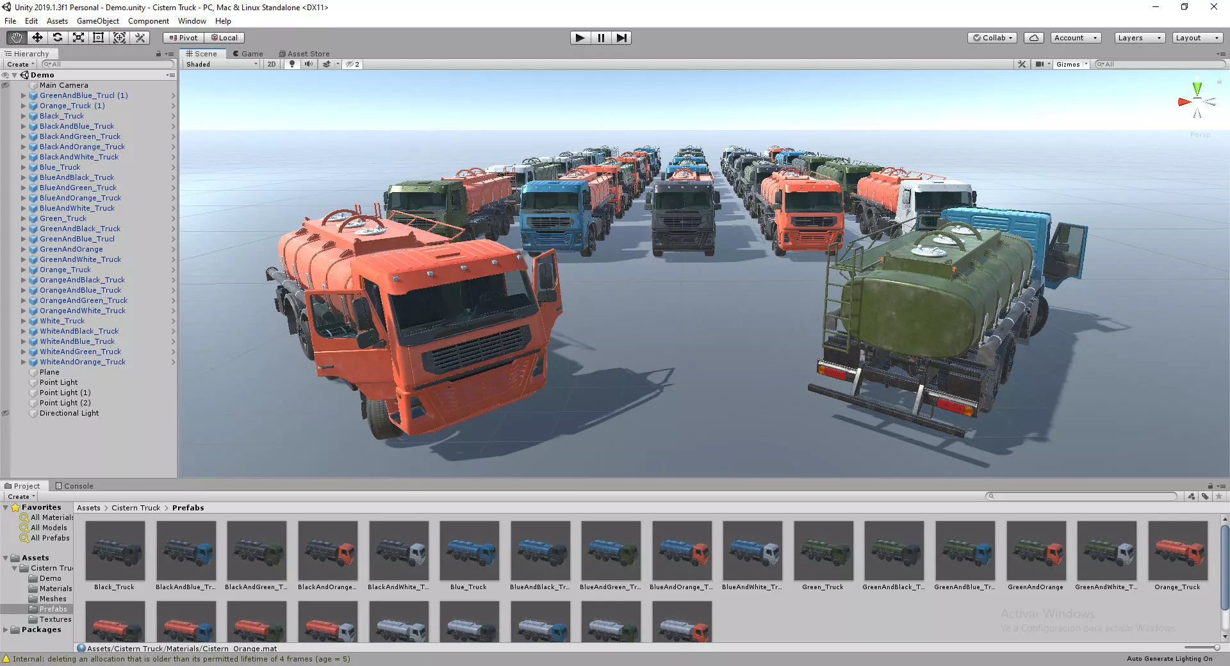
Task: Toggle Pivot handle position
Action: click(183, 38)
